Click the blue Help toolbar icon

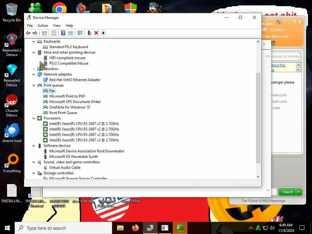pyautogui.click(x=63, y=33)
